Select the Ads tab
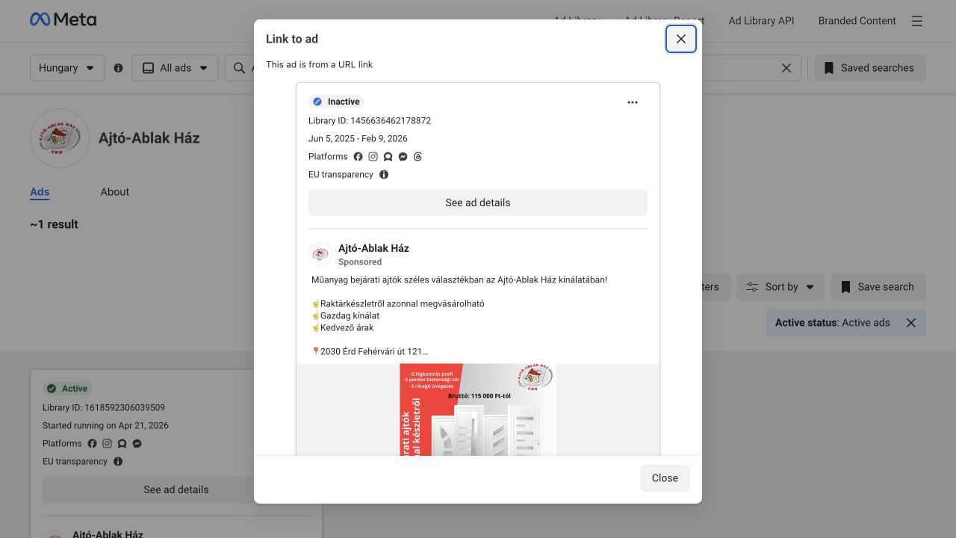The image size is (956, 538). pyautogui.click(x=40, y=192)
